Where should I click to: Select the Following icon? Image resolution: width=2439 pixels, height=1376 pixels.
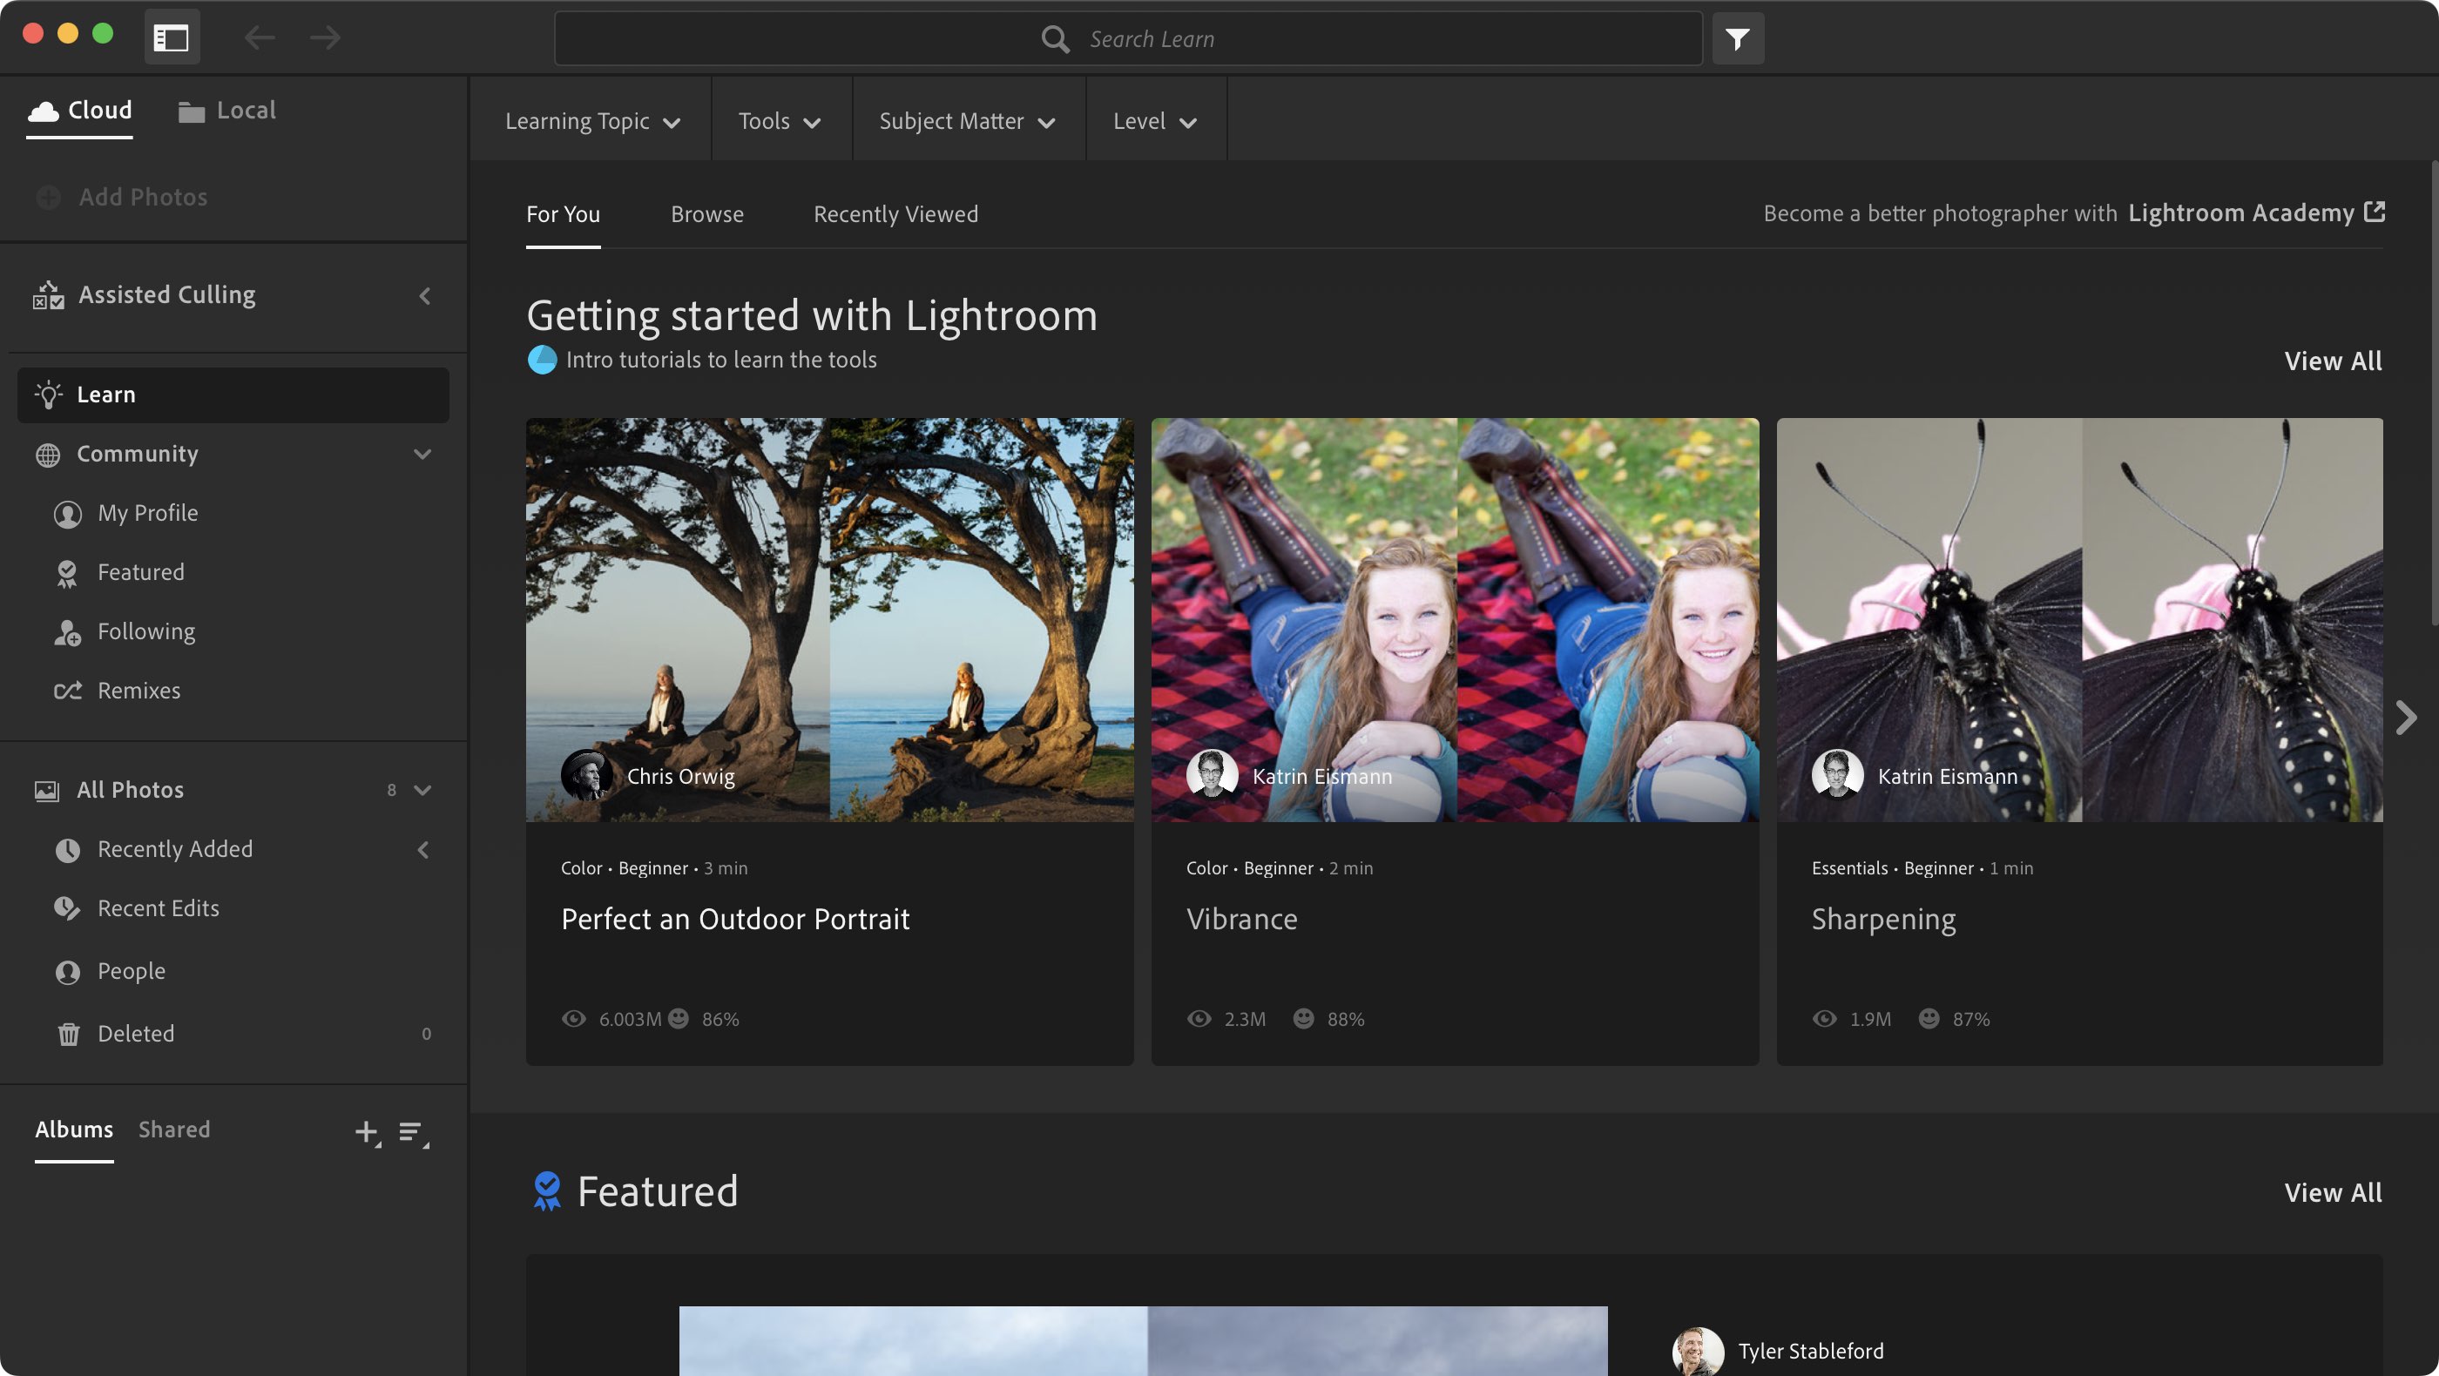tap(68, 631)
